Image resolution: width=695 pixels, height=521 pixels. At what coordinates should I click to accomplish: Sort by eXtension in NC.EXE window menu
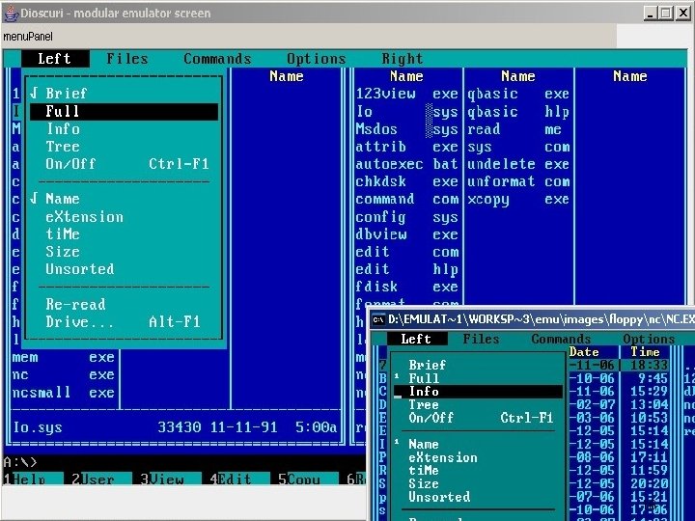(479, 457)
